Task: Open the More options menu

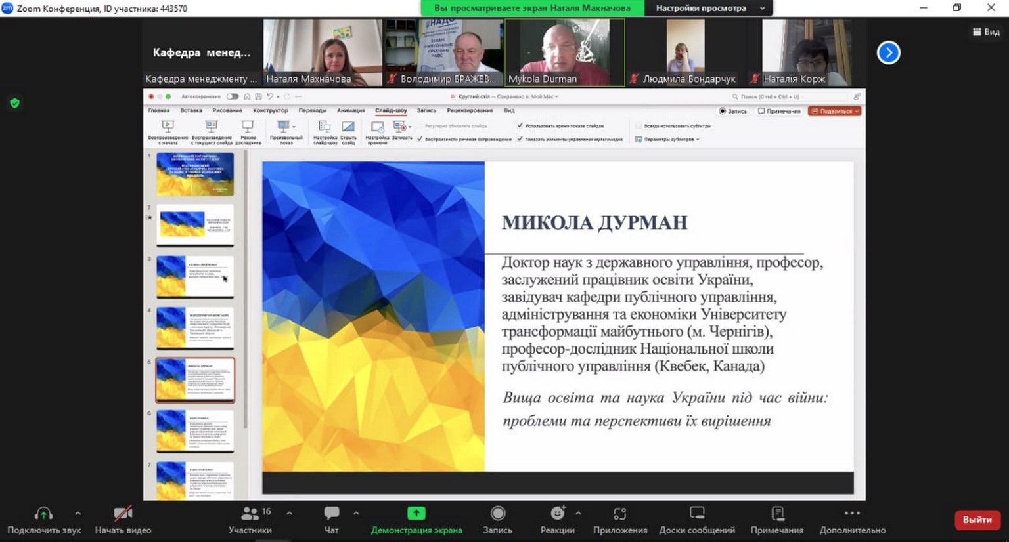Action: tap(852, 514)
